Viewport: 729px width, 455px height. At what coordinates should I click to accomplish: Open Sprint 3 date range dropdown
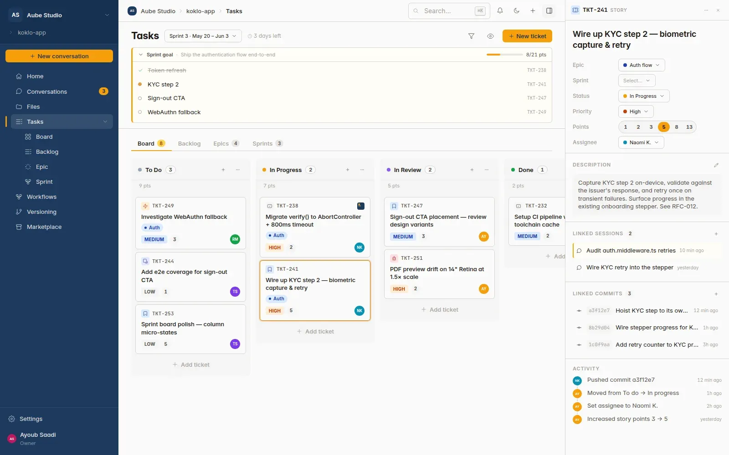(x=203, y=36)
